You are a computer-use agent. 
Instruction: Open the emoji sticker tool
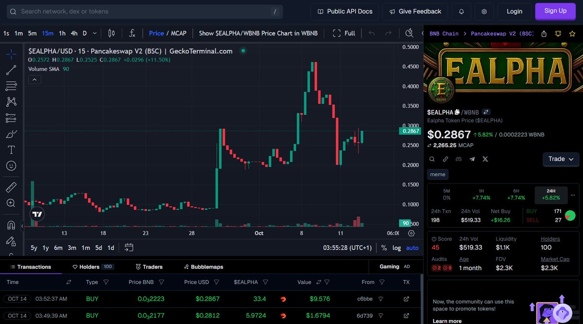tap(11, 165)
